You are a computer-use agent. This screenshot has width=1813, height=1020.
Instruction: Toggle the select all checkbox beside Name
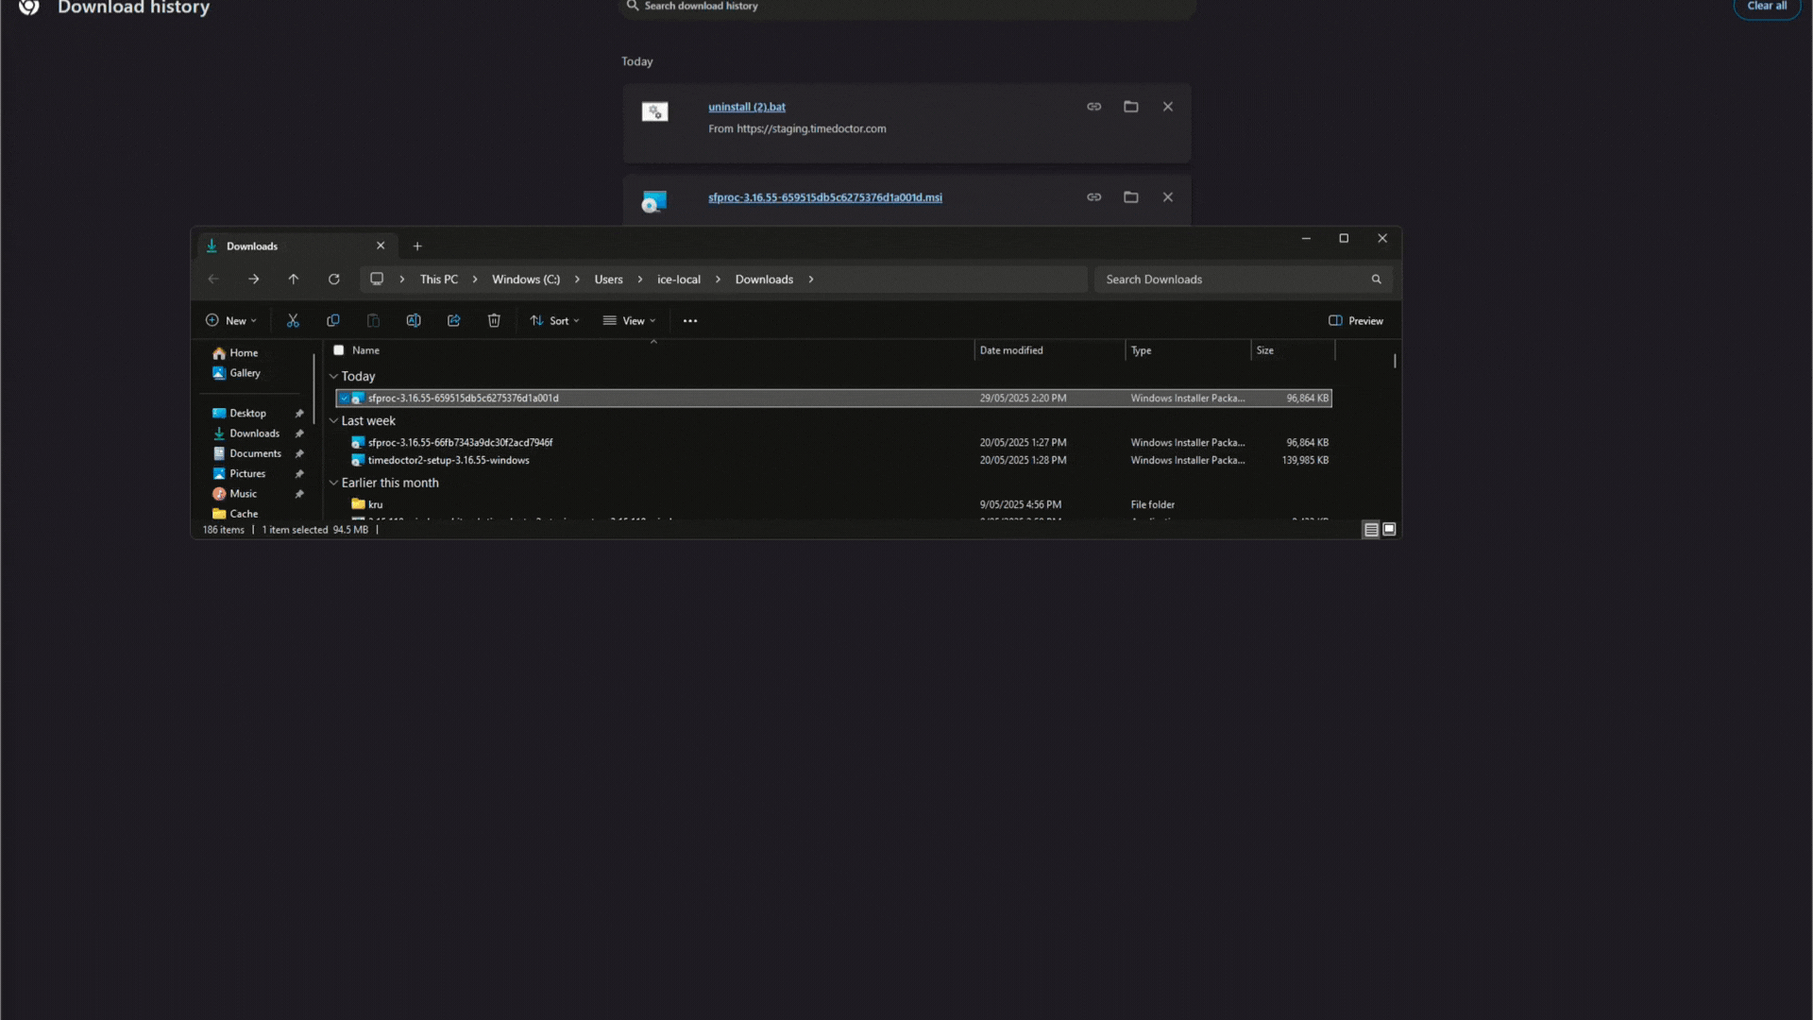[x=339, y=350]
